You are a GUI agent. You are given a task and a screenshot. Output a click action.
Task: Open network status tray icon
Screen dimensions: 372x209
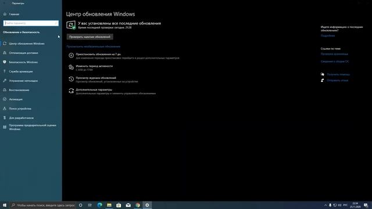tap(335, 205)
